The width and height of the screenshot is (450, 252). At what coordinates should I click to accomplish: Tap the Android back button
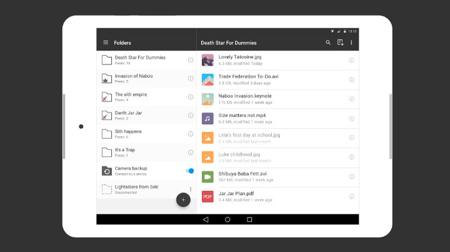(206, 219)
